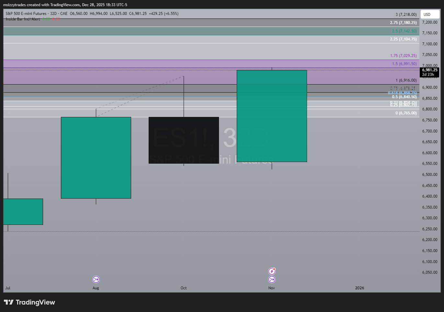Click the open value O6,560.00 in header

79,14
